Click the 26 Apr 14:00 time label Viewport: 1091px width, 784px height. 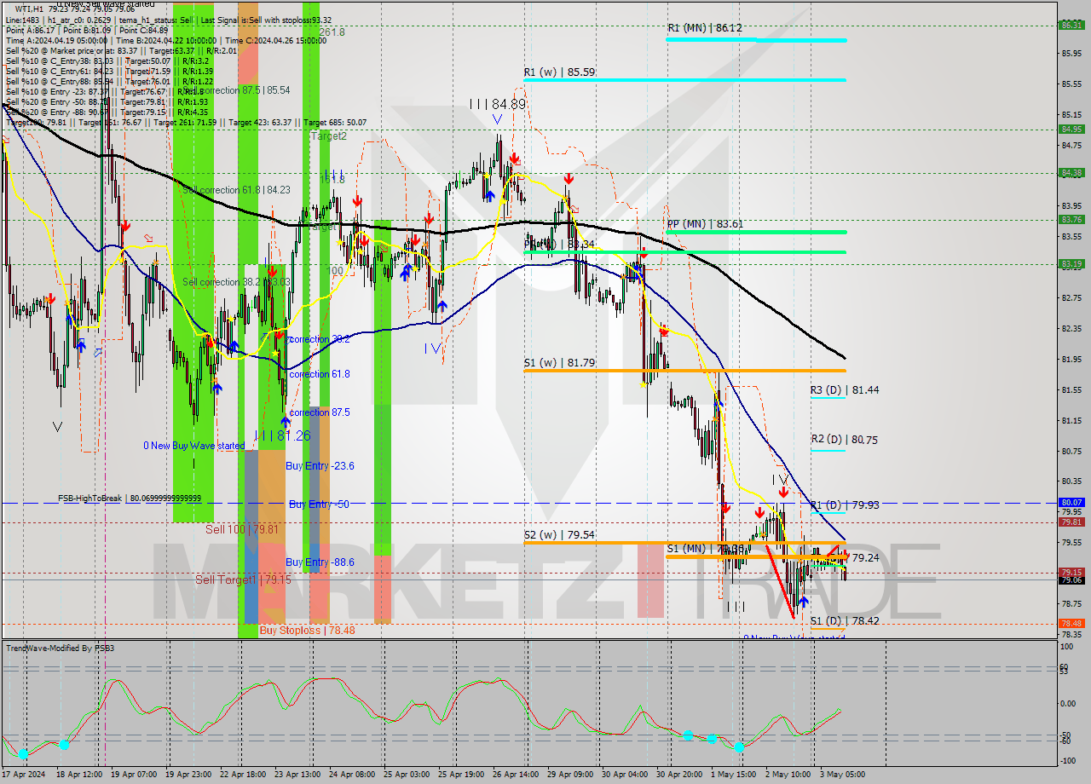517,775
